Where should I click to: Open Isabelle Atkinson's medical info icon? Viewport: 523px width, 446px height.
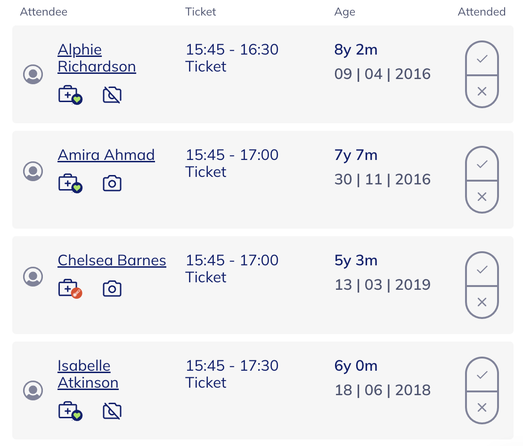pos(70,411)
